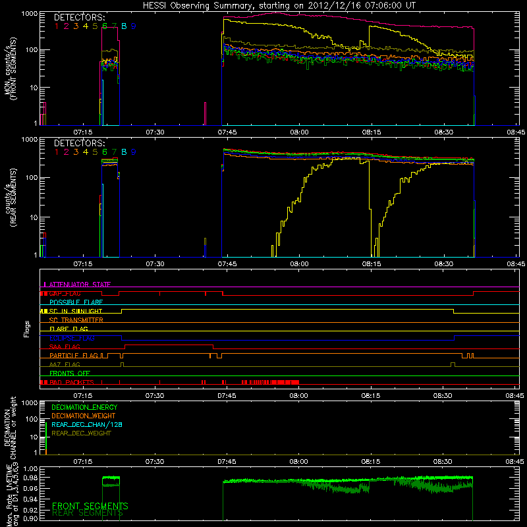The width and height of the screenshot is (527, 527).
Task: Click the 'HESSI Observing Summary' plot title
Action: click(x=279, y=6)
